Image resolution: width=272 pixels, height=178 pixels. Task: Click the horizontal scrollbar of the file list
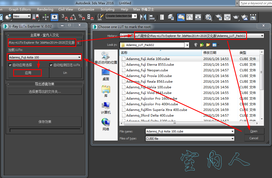tap(175, 124)
